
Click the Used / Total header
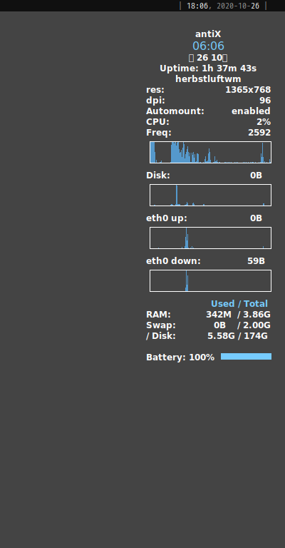click(239, 304)
